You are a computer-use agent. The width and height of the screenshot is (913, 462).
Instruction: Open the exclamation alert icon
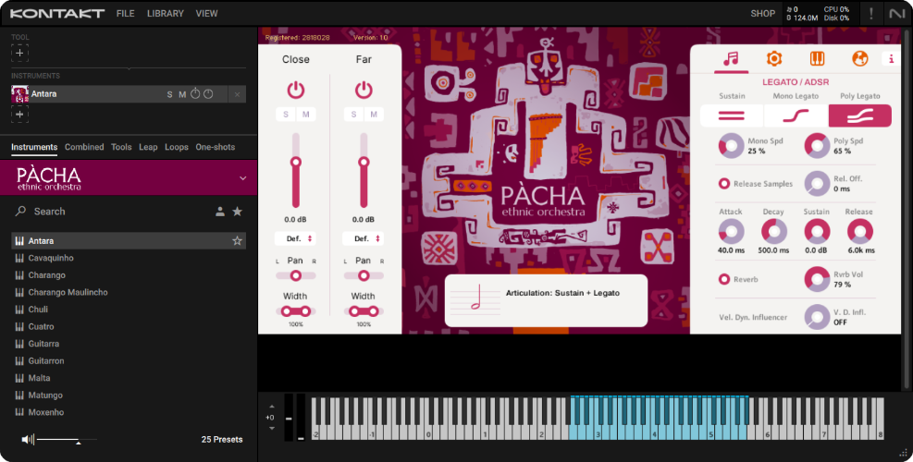tap(871, 13)
